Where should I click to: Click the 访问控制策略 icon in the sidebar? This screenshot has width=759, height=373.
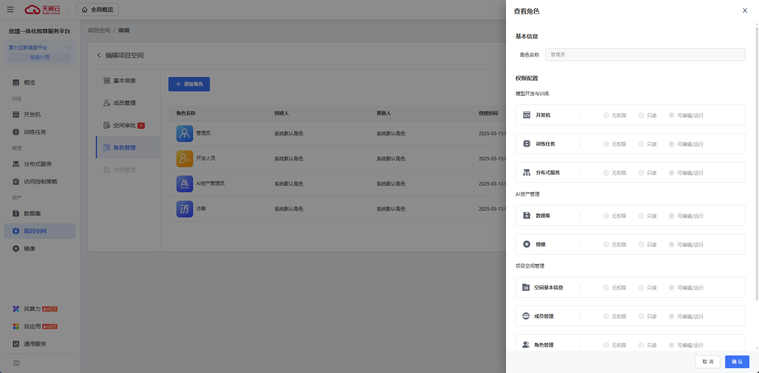point(16,182)
